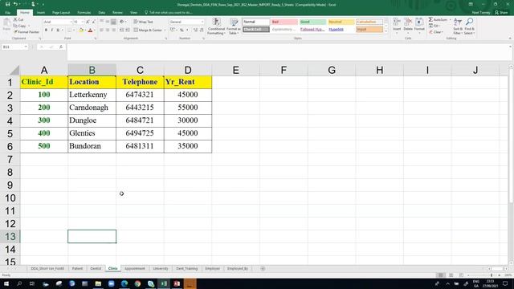Increase the cell indent
The width and height of the screenshot is (514, 289).
click(x=128, y=31)
